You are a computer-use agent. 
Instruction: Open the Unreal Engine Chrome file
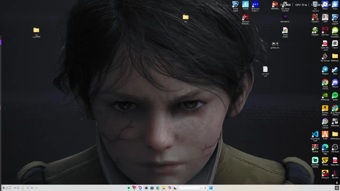(285, 32)
